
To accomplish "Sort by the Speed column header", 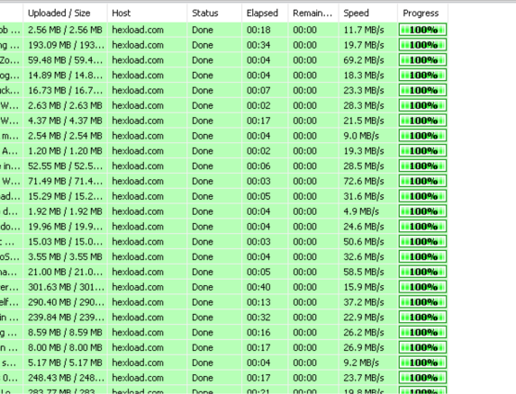I will click(x=368, y=13).
